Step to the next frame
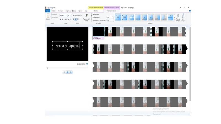The width and height of the screenshot is (221, 124). tap(71, 72)
